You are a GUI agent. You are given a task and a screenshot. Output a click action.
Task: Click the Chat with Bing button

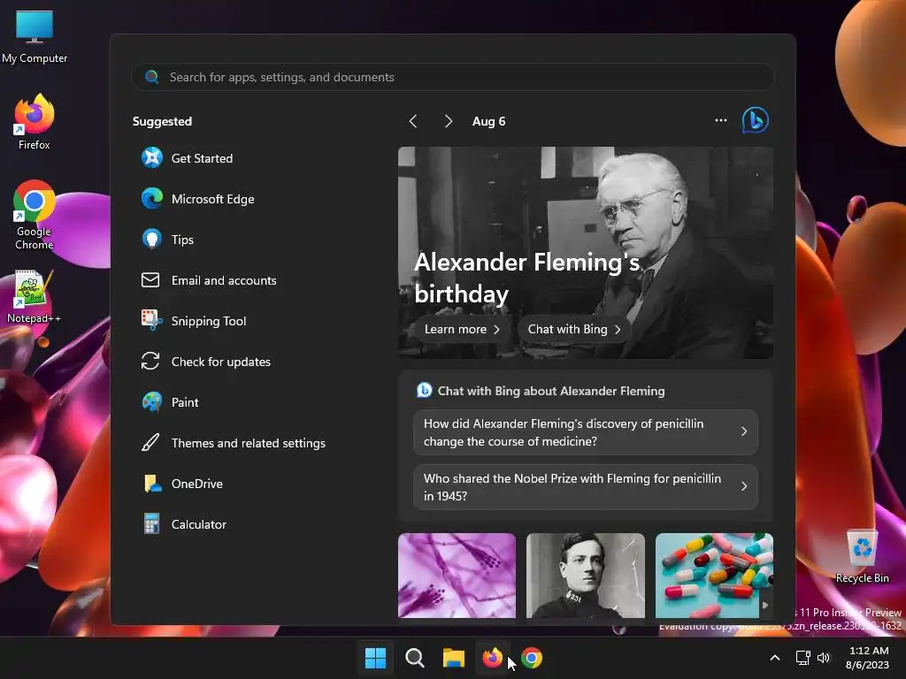[x=574, y=329]
